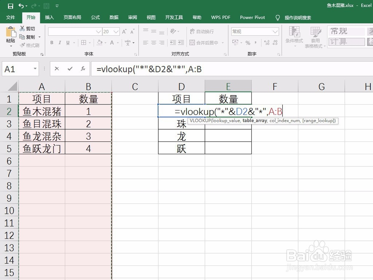Toggle Italic formatting

(x=60, y=43)
